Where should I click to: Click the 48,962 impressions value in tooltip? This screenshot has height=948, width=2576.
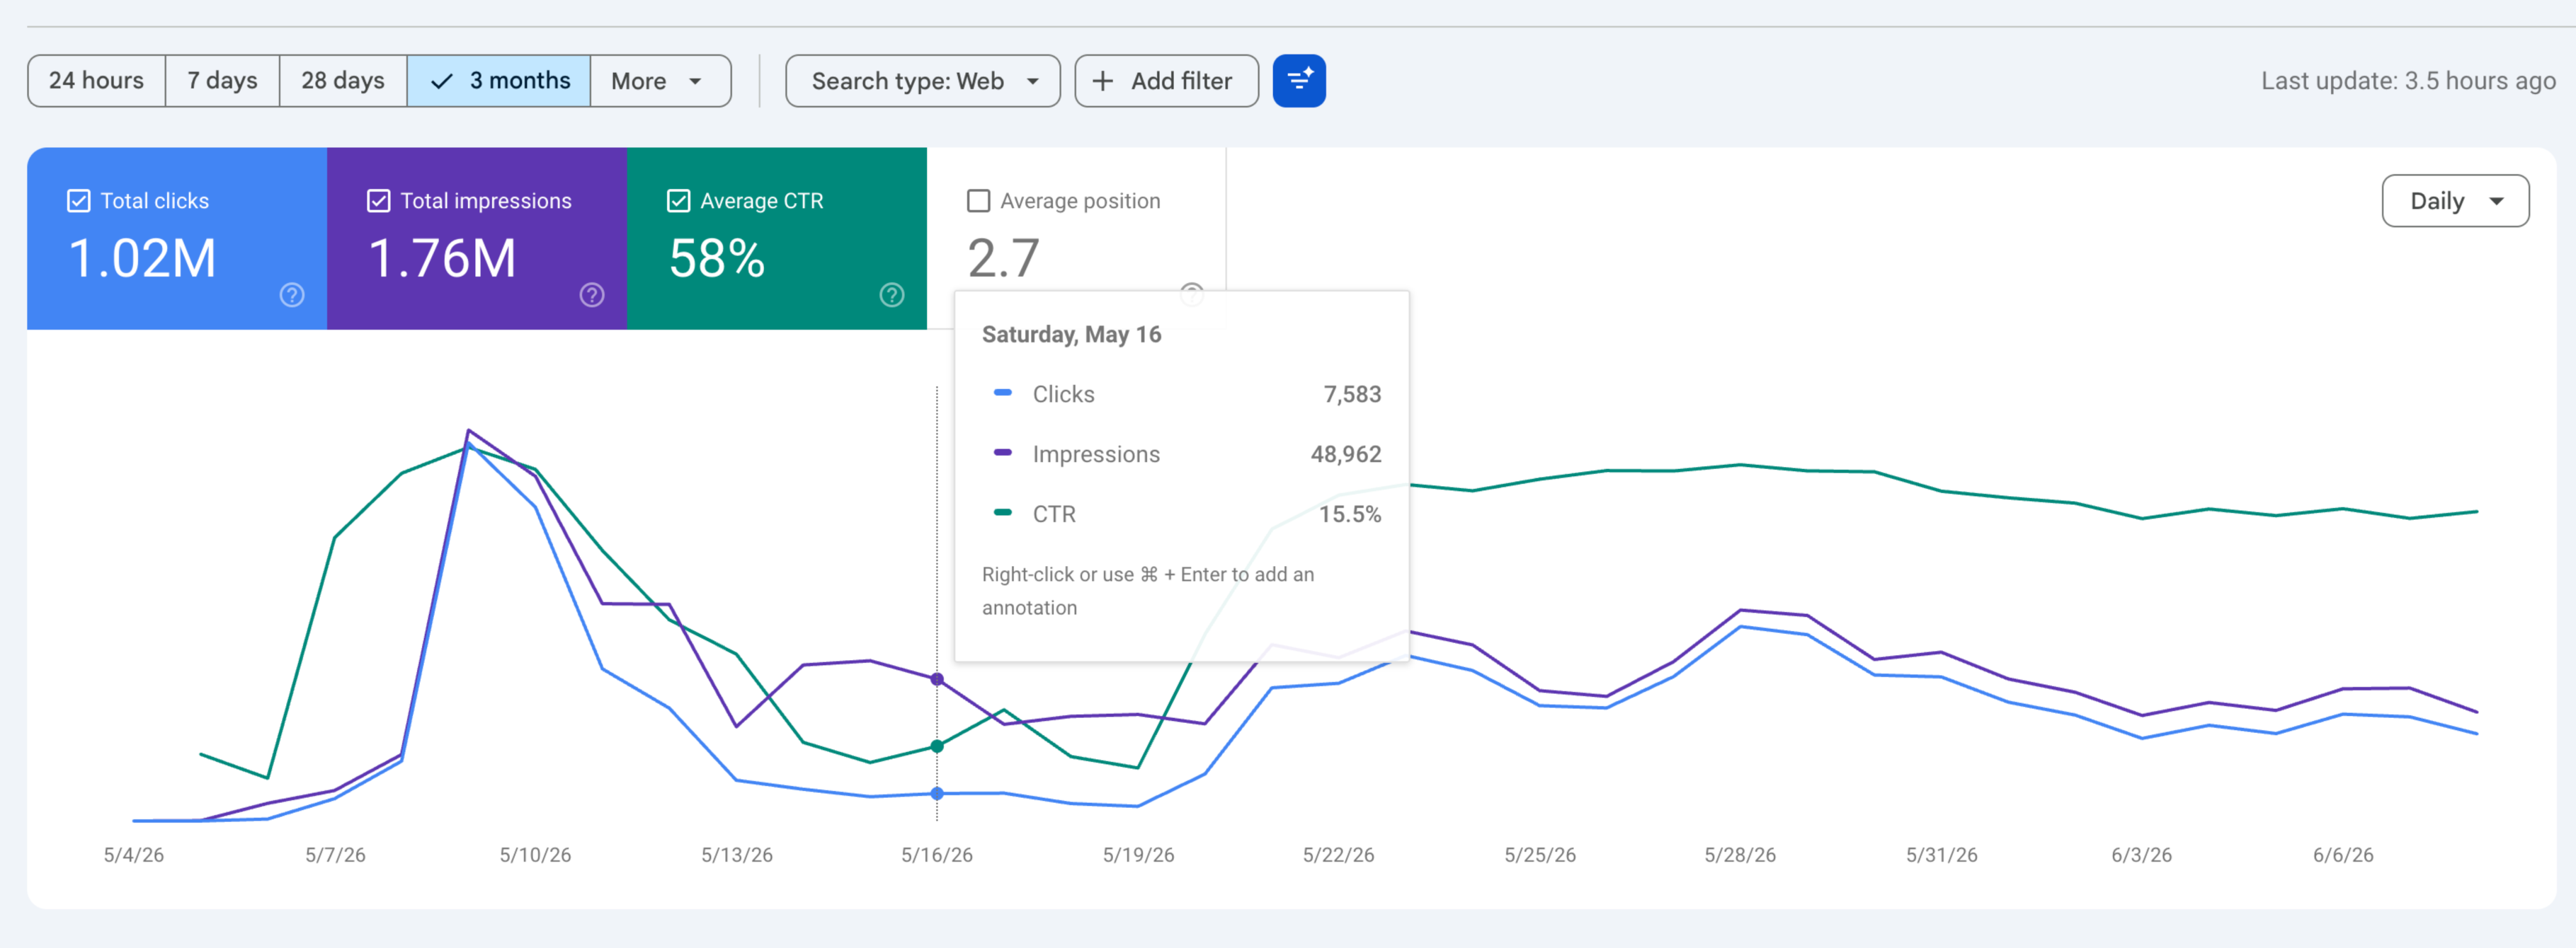coord(1346,454)
